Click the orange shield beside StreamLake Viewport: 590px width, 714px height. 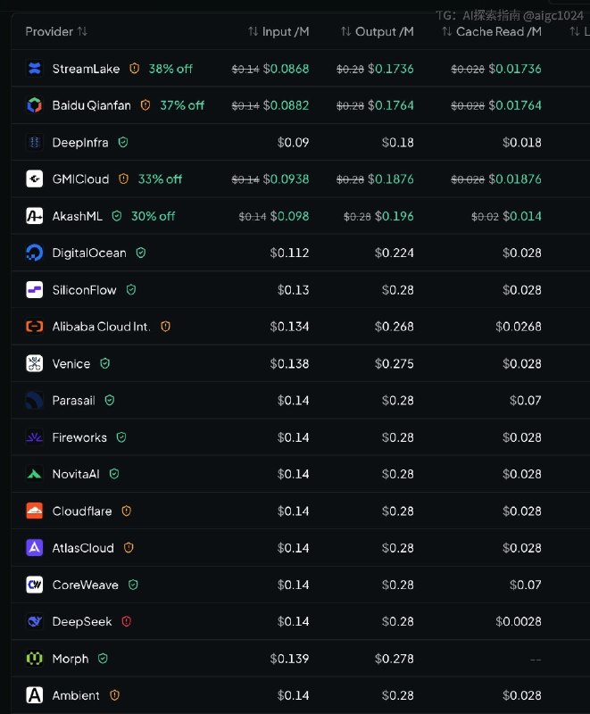click(134, 69)
